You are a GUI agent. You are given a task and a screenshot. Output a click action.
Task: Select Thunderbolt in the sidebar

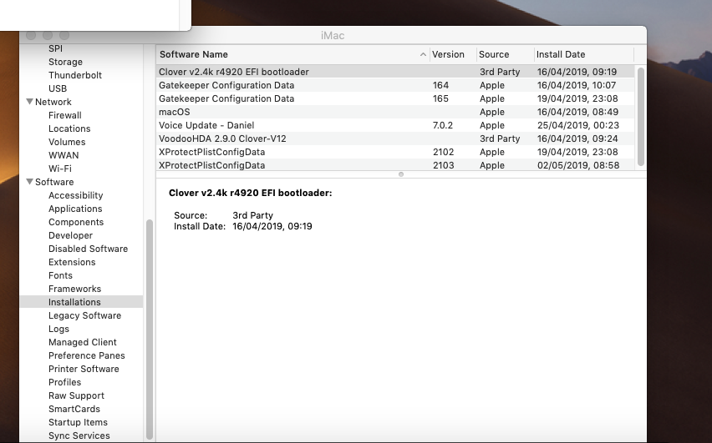pyautogui.click(x=75, y=75)
